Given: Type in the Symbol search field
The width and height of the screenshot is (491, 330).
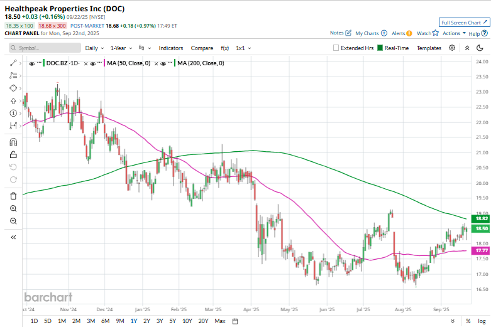Looking at the screenshot, I should 44,48.
